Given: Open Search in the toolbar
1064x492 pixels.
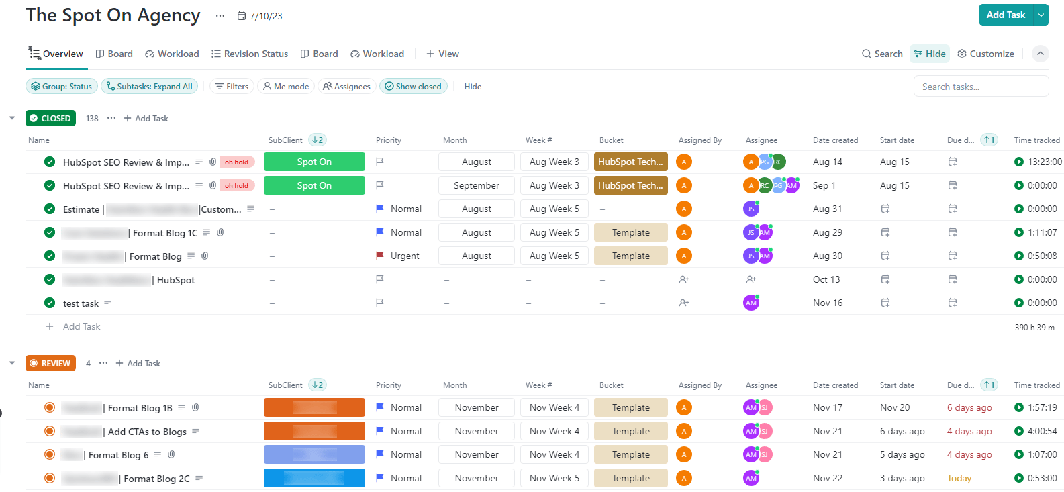Looking at the screenshot, I should coord(882,54).
